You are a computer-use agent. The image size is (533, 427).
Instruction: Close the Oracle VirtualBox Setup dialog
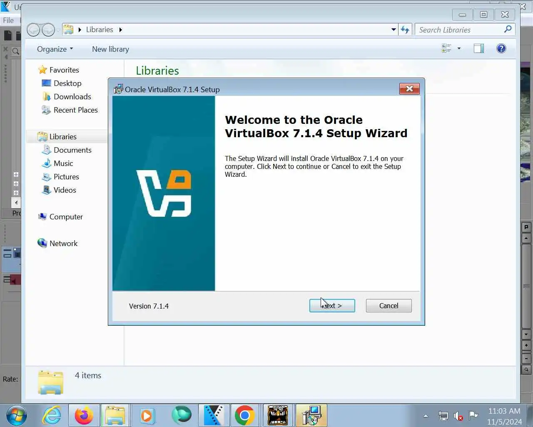click(409, 89)
